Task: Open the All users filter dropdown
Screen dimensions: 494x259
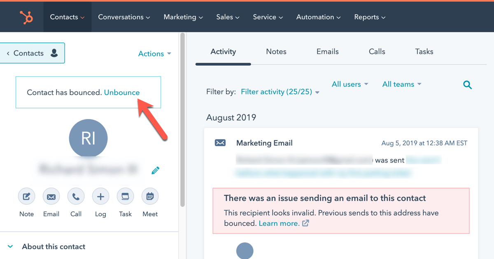Action: tap(350, 84)
